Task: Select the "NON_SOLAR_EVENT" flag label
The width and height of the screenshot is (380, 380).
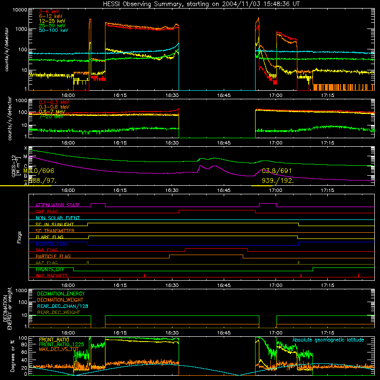Action: (57, 218)
